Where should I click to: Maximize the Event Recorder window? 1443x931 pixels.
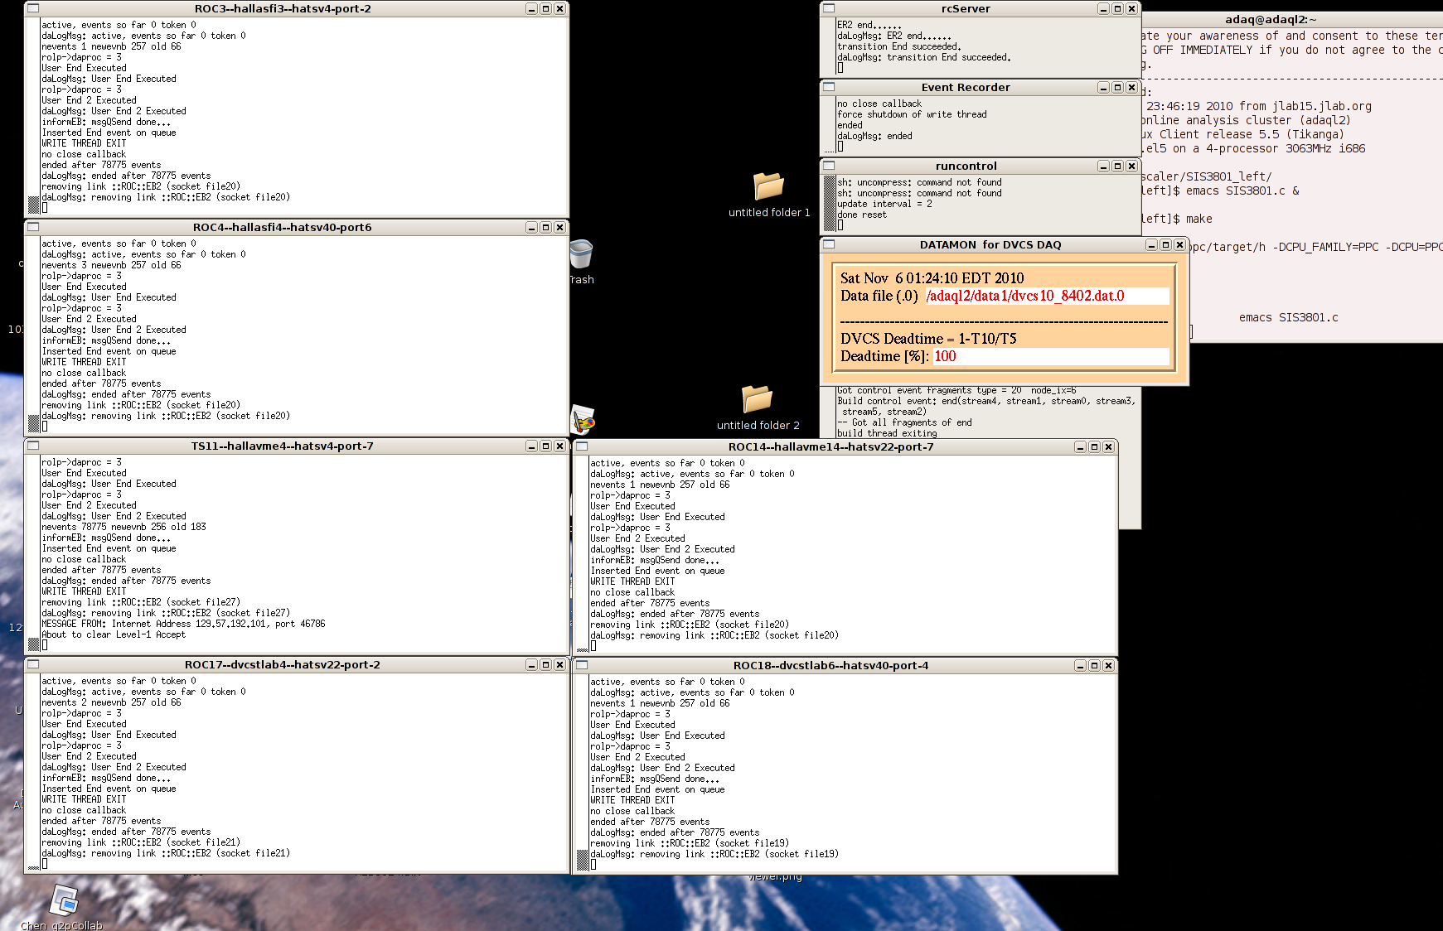pos(1117,87)
